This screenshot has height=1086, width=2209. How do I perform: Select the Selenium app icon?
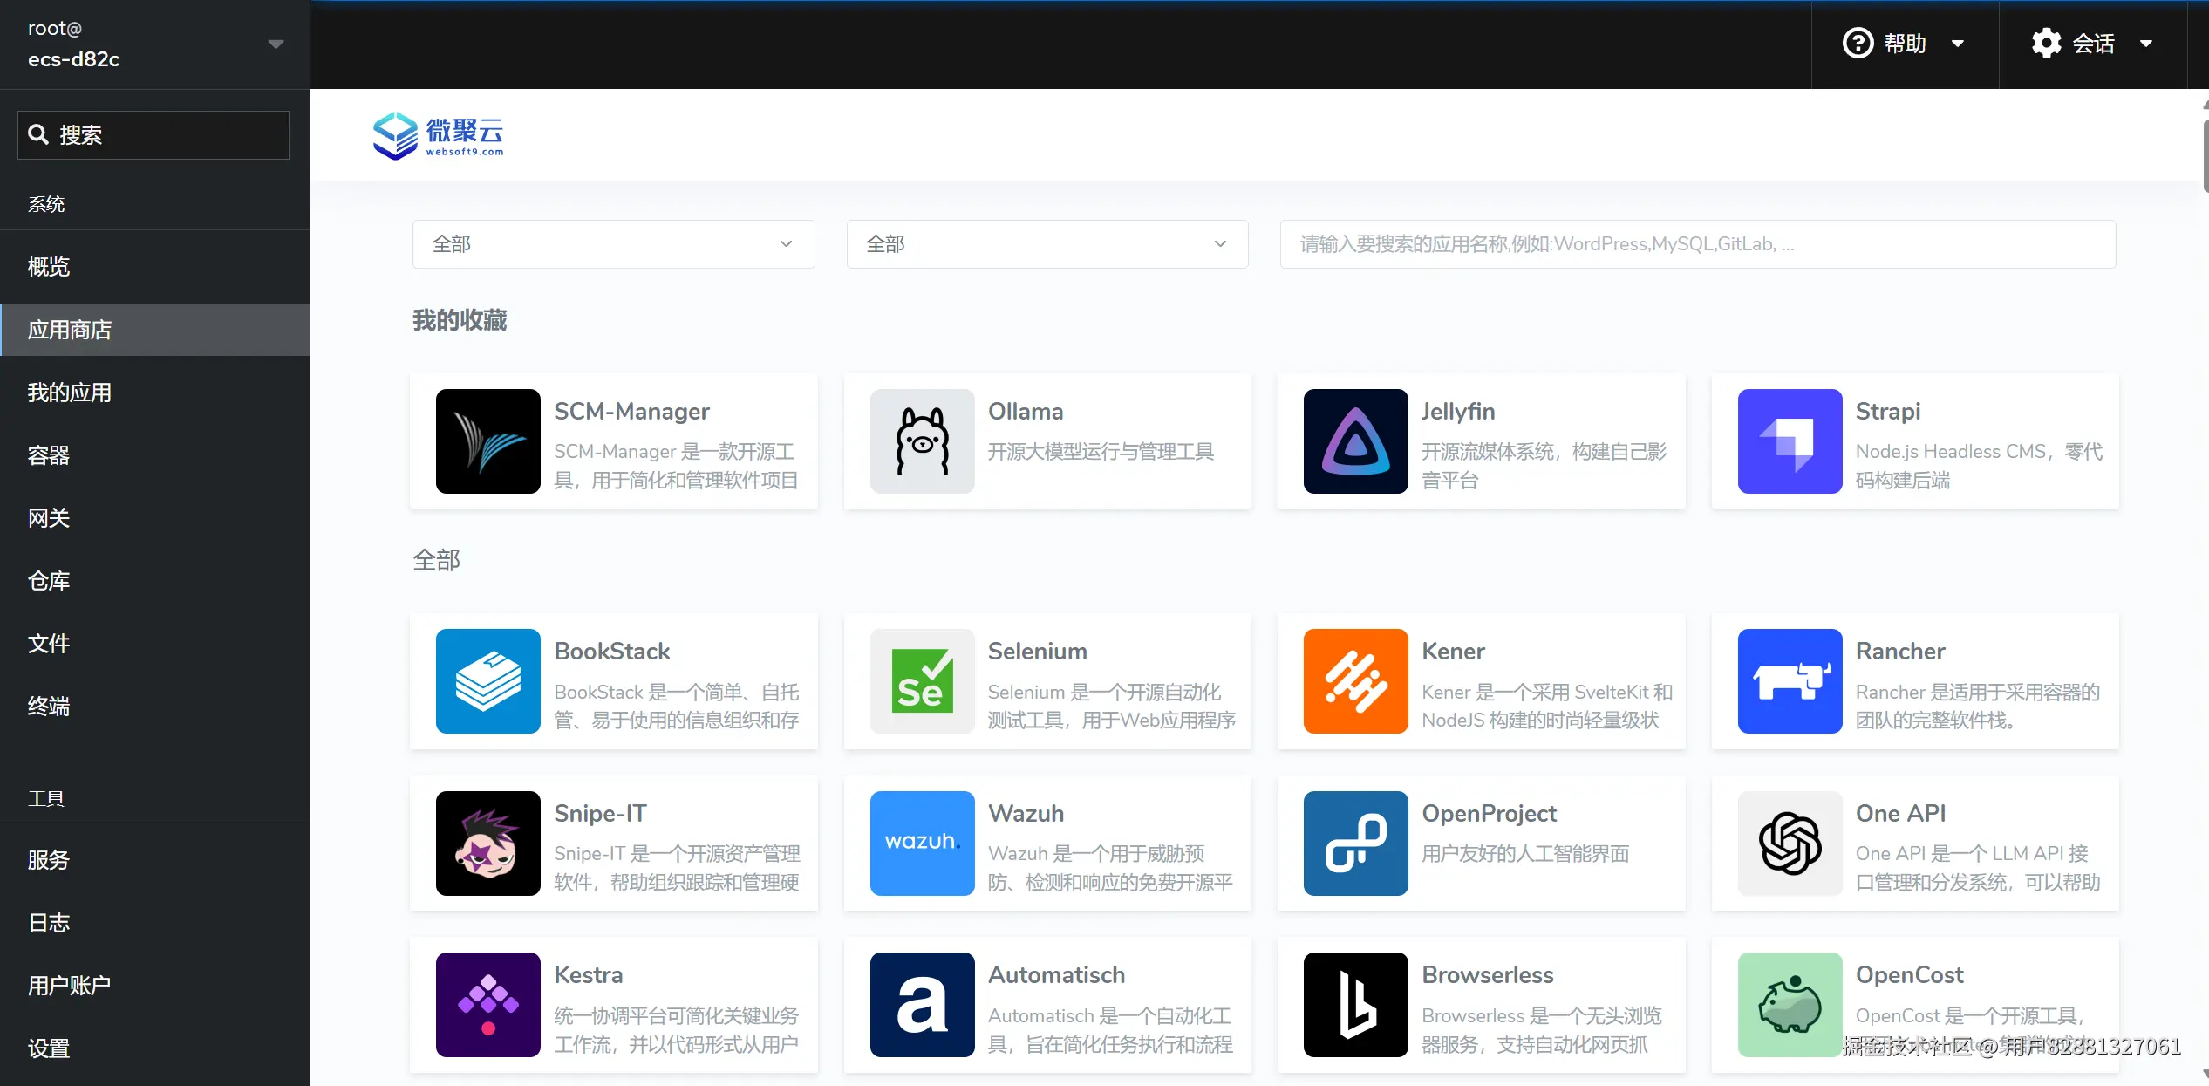pos(922,681)
